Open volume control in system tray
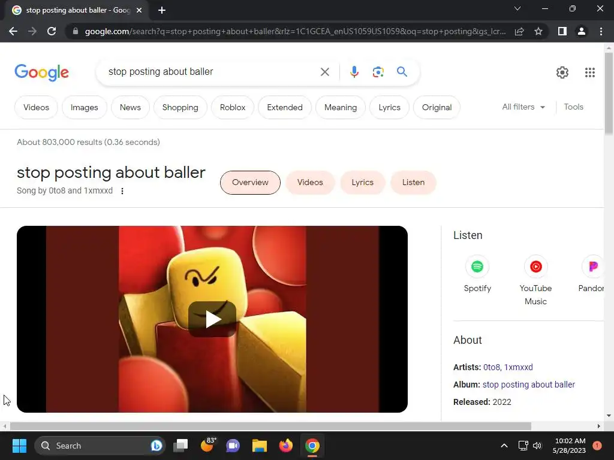The height and width of the screenshot is (460, 614). click(537, 446)
